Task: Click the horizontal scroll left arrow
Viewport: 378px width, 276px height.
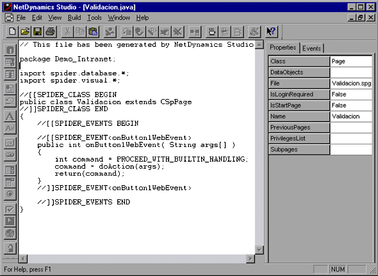Action: point(23,259)
